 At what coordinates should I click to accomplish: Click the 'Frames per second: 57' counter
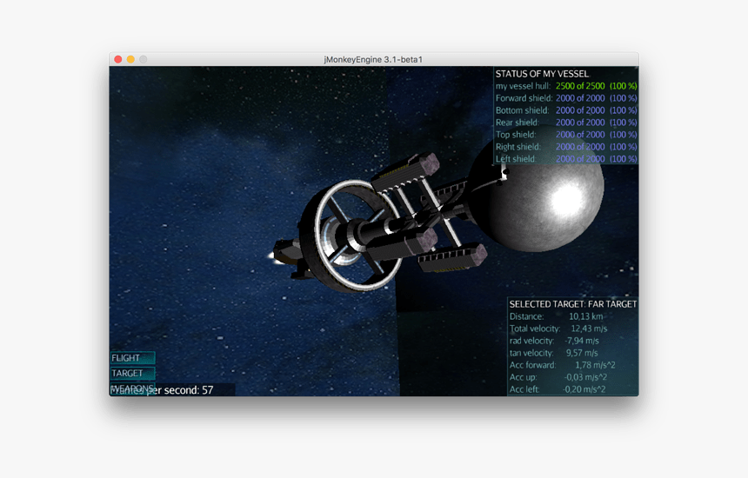162,390
